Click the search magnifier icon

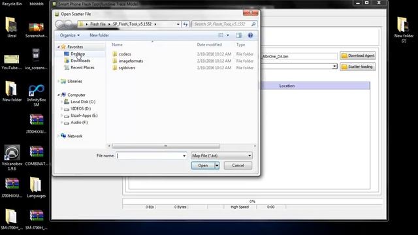tap(253, 24)
